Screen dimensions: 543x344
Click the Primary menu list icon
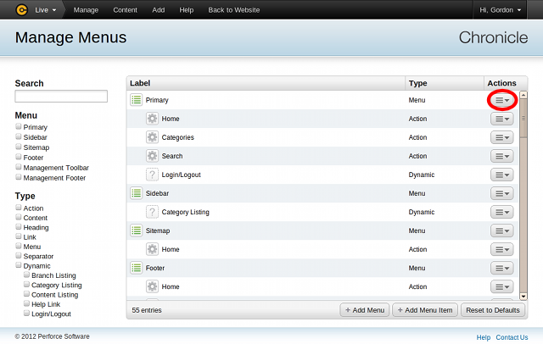pyautogui.click(x=136, y=100)
